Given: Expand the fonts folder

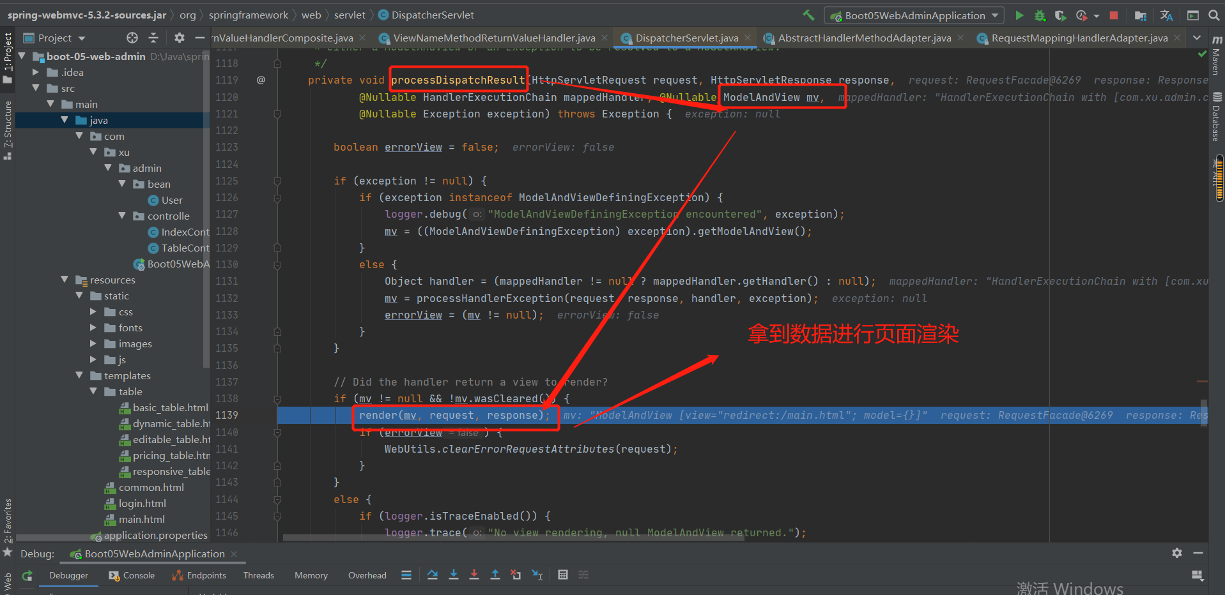Looking at the screenshot, I should point(93,328).
